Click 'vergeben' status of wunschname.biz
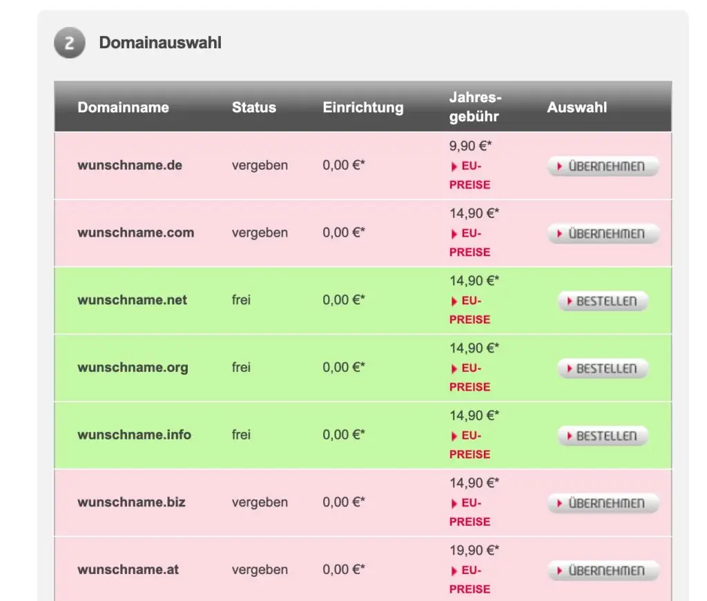Screen dimensions: 707x601 coord(260,502)
